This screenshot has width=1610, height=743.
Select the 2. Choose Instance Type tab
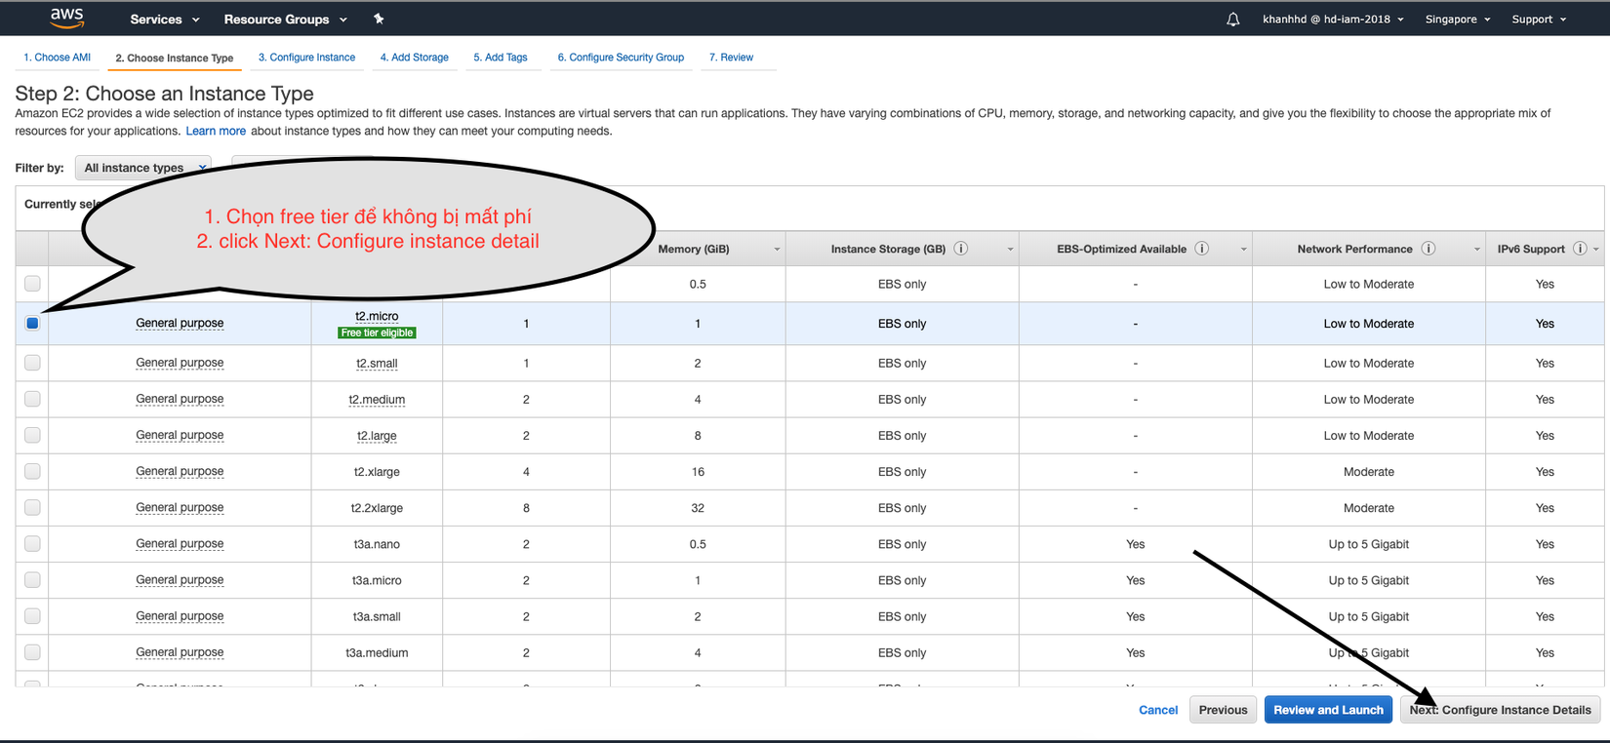tap(175, 59)
